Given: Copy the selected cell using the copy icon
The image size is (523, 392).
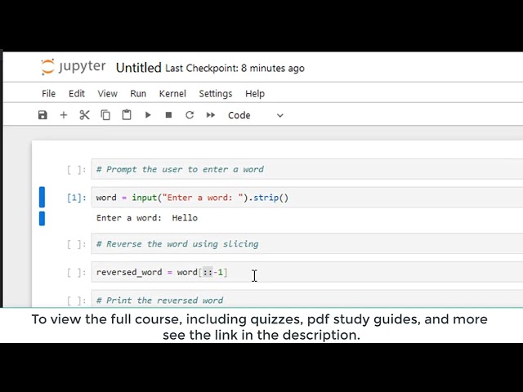Looking at the screenshot, I should coord(105,115).
